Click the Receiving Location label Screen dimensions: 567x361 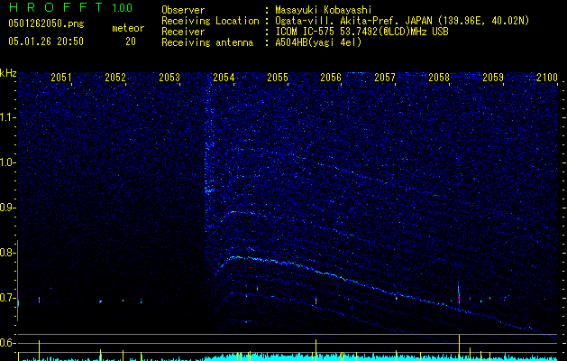click(210, 21)
